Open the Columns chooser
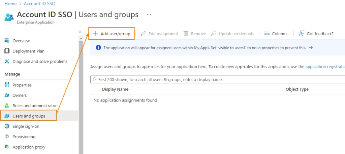The image size is (345, 154). click(x=276, y=34)
